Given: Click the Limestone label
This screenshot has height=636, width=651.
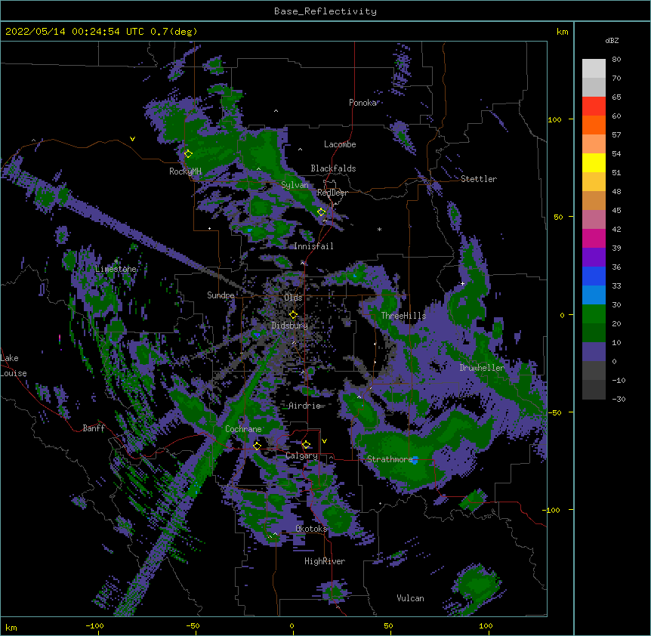Looking at the screenshot, I should pos(116,269).
